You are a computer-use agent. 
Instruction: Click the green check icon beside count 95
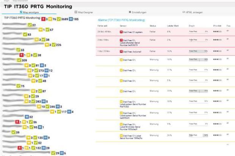tap(31, 127)
